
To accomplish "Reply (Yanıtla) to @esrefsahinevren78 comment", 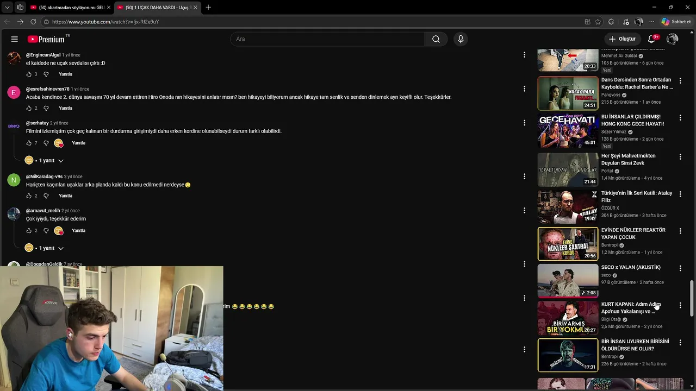I will coord(65,109).
